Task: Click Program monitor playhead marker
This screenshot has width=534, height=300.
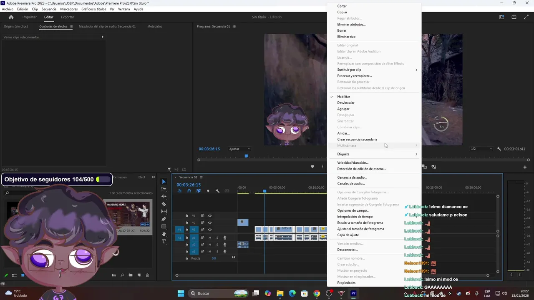Action: [246, 156]
